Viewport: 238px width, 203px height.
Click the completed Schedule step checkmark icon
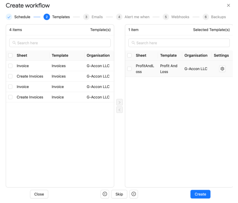pos(9,17)
